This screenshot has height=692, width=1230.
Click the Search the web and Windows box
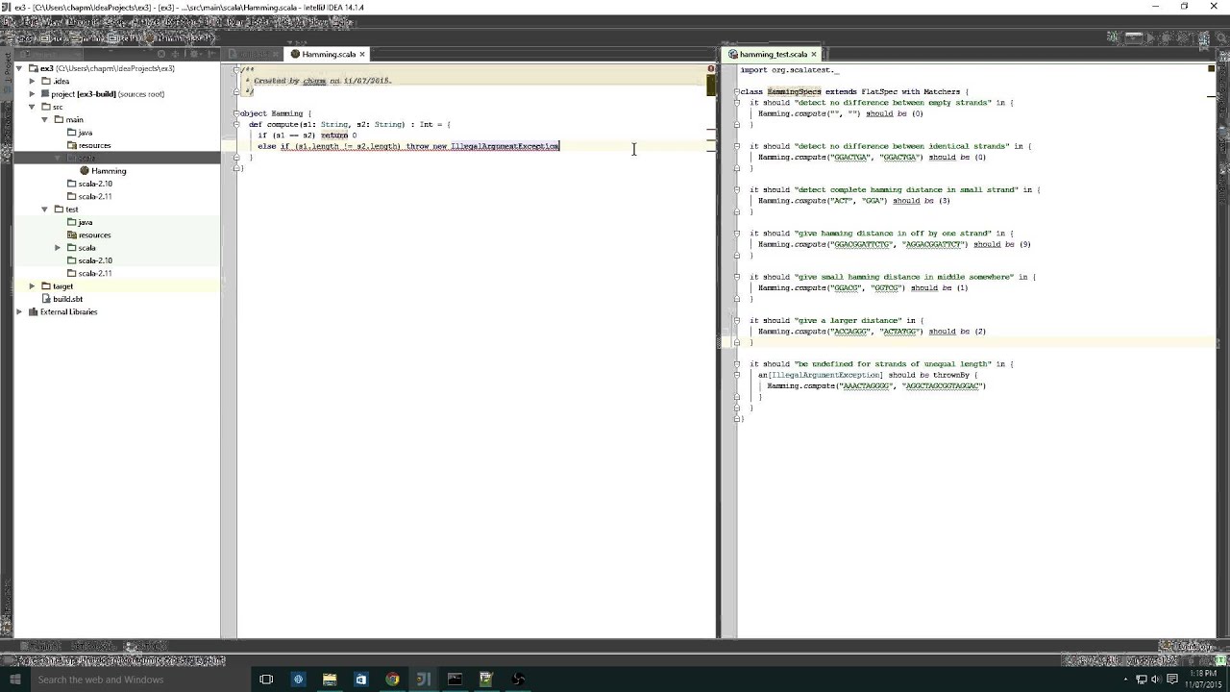(101, 680)
